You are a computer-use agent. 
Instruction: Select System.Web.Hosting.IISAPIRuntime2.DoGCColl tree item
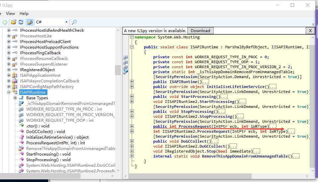tap(71, 165)
